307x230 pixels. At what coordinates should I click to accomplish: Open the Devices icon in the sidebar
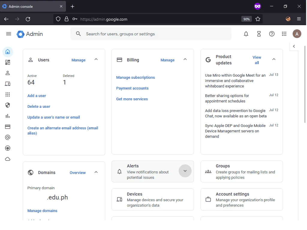(7, 84)
